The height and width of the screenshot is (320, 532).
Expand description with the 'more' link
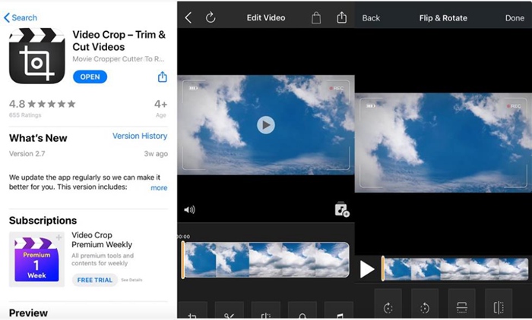[x=159, y=187]
